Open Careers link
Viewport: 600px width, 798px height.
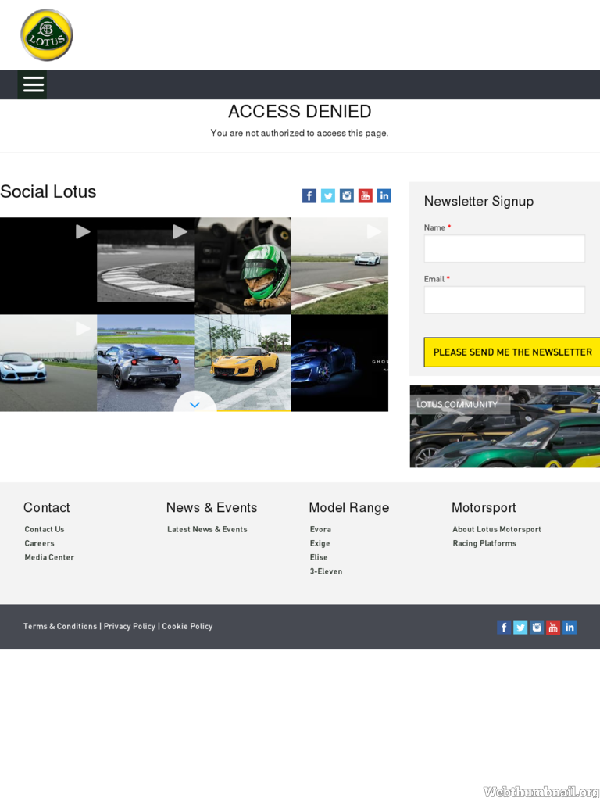39,543
